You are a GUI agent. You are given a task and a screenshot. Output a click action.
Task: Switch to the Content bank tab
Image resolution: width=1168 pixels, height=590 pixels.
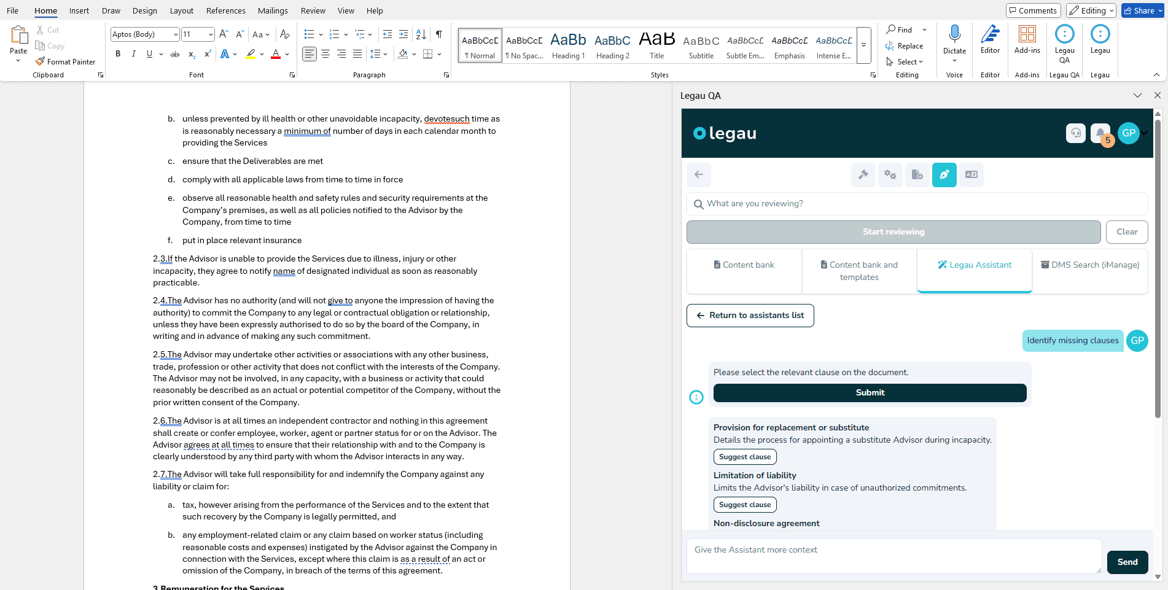[744, 265]
